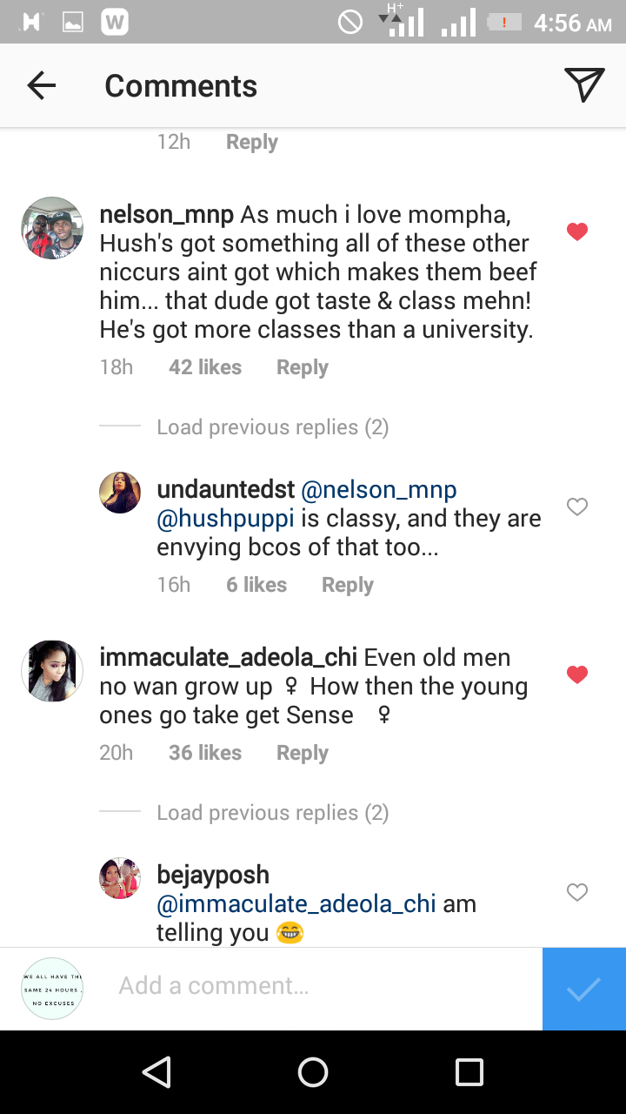Like undauntedst's reply with heart icon
This screenshot has width=626, height=1114.
pyautogui.click(x=577, y=507)
